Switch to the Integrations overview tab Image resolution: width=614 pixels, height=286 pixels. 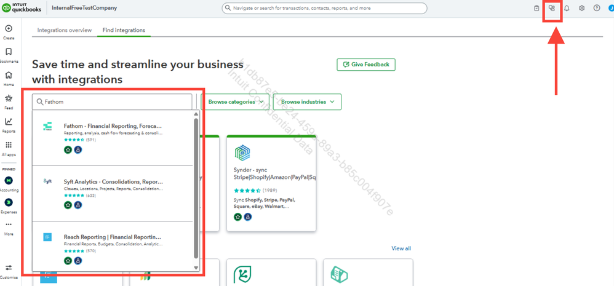[x=64, y=30]
